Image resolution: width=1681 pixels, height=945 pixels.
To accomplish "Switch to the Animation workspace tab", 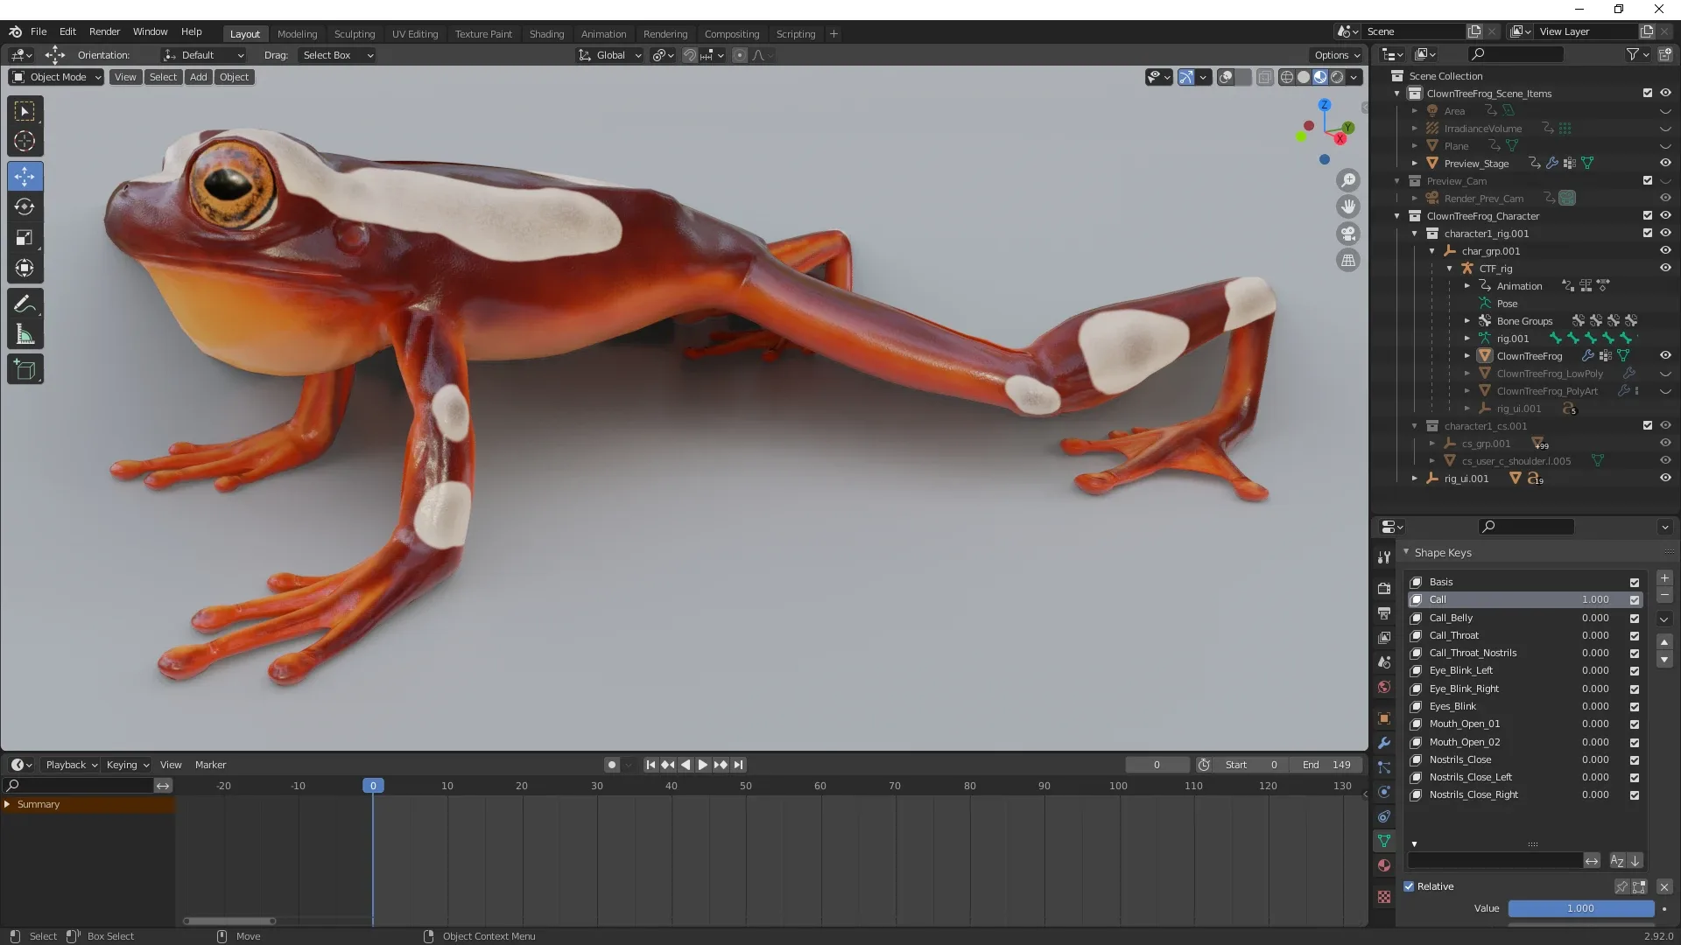I will click(603, 34).
